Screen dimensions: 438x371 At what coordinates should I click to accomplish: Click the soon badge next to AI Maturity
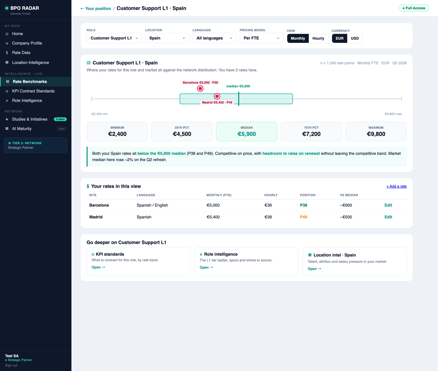click(62, 129)
